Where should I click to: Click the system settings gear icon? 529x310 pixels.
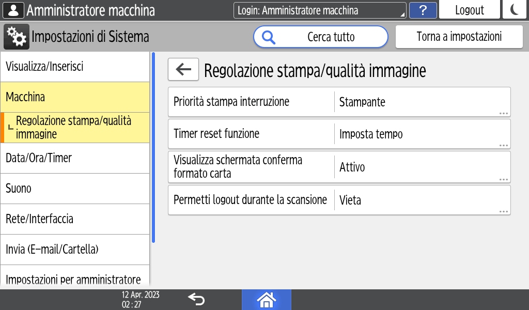16,37
